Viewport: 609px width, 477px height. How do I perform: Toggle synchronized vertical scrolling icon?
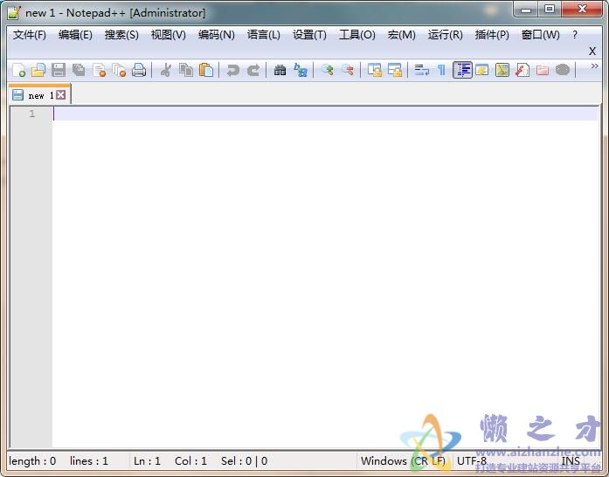375,70
